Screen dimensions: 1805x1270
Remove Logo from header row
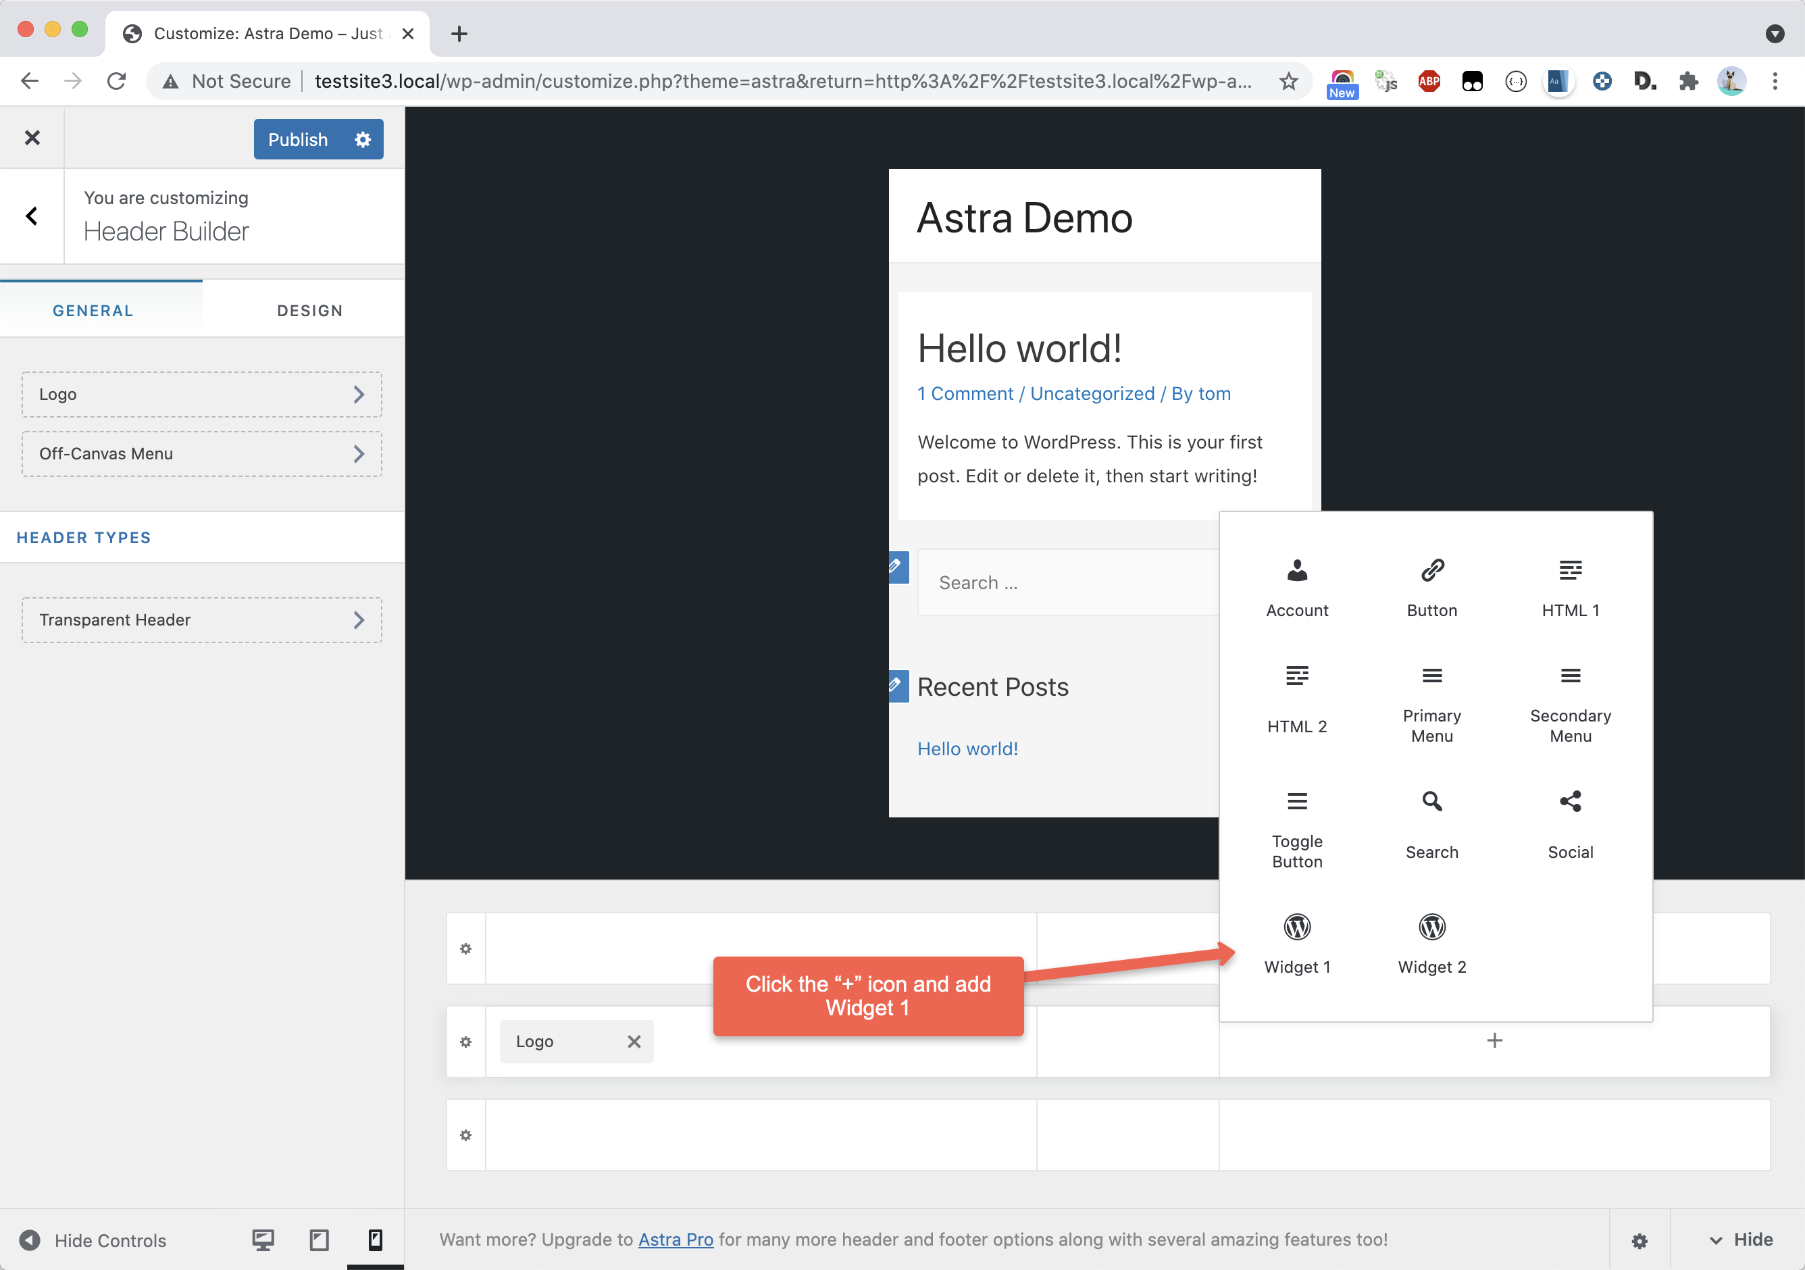pyautogui.click(x=634, y=1041)
